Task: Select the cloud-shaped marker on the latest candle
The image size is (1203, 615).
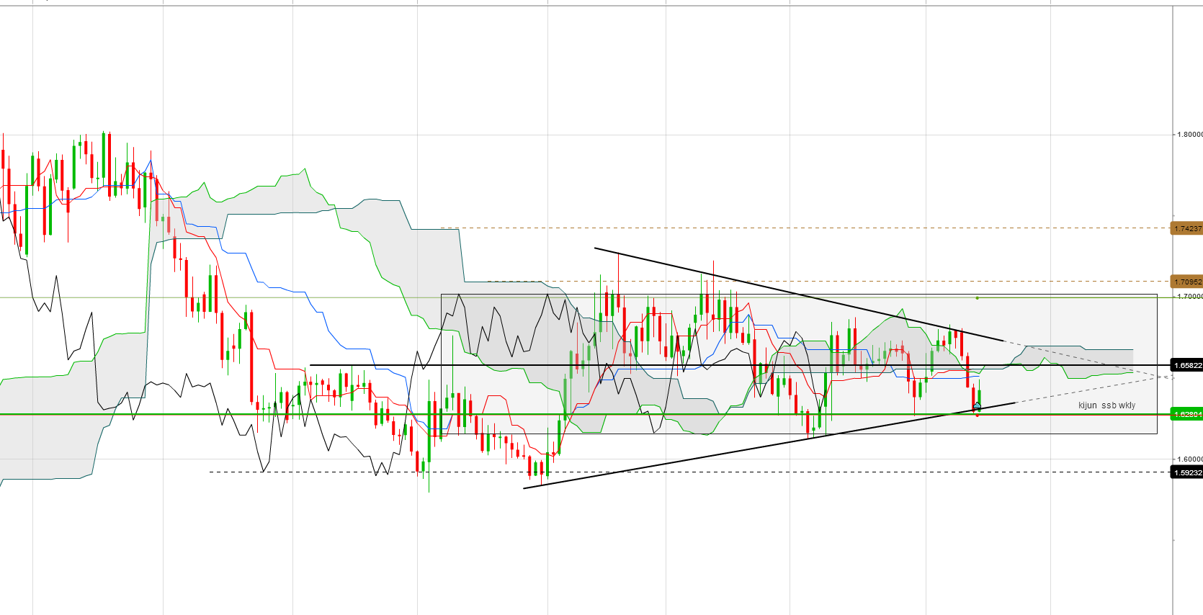Action: (977, 406)
